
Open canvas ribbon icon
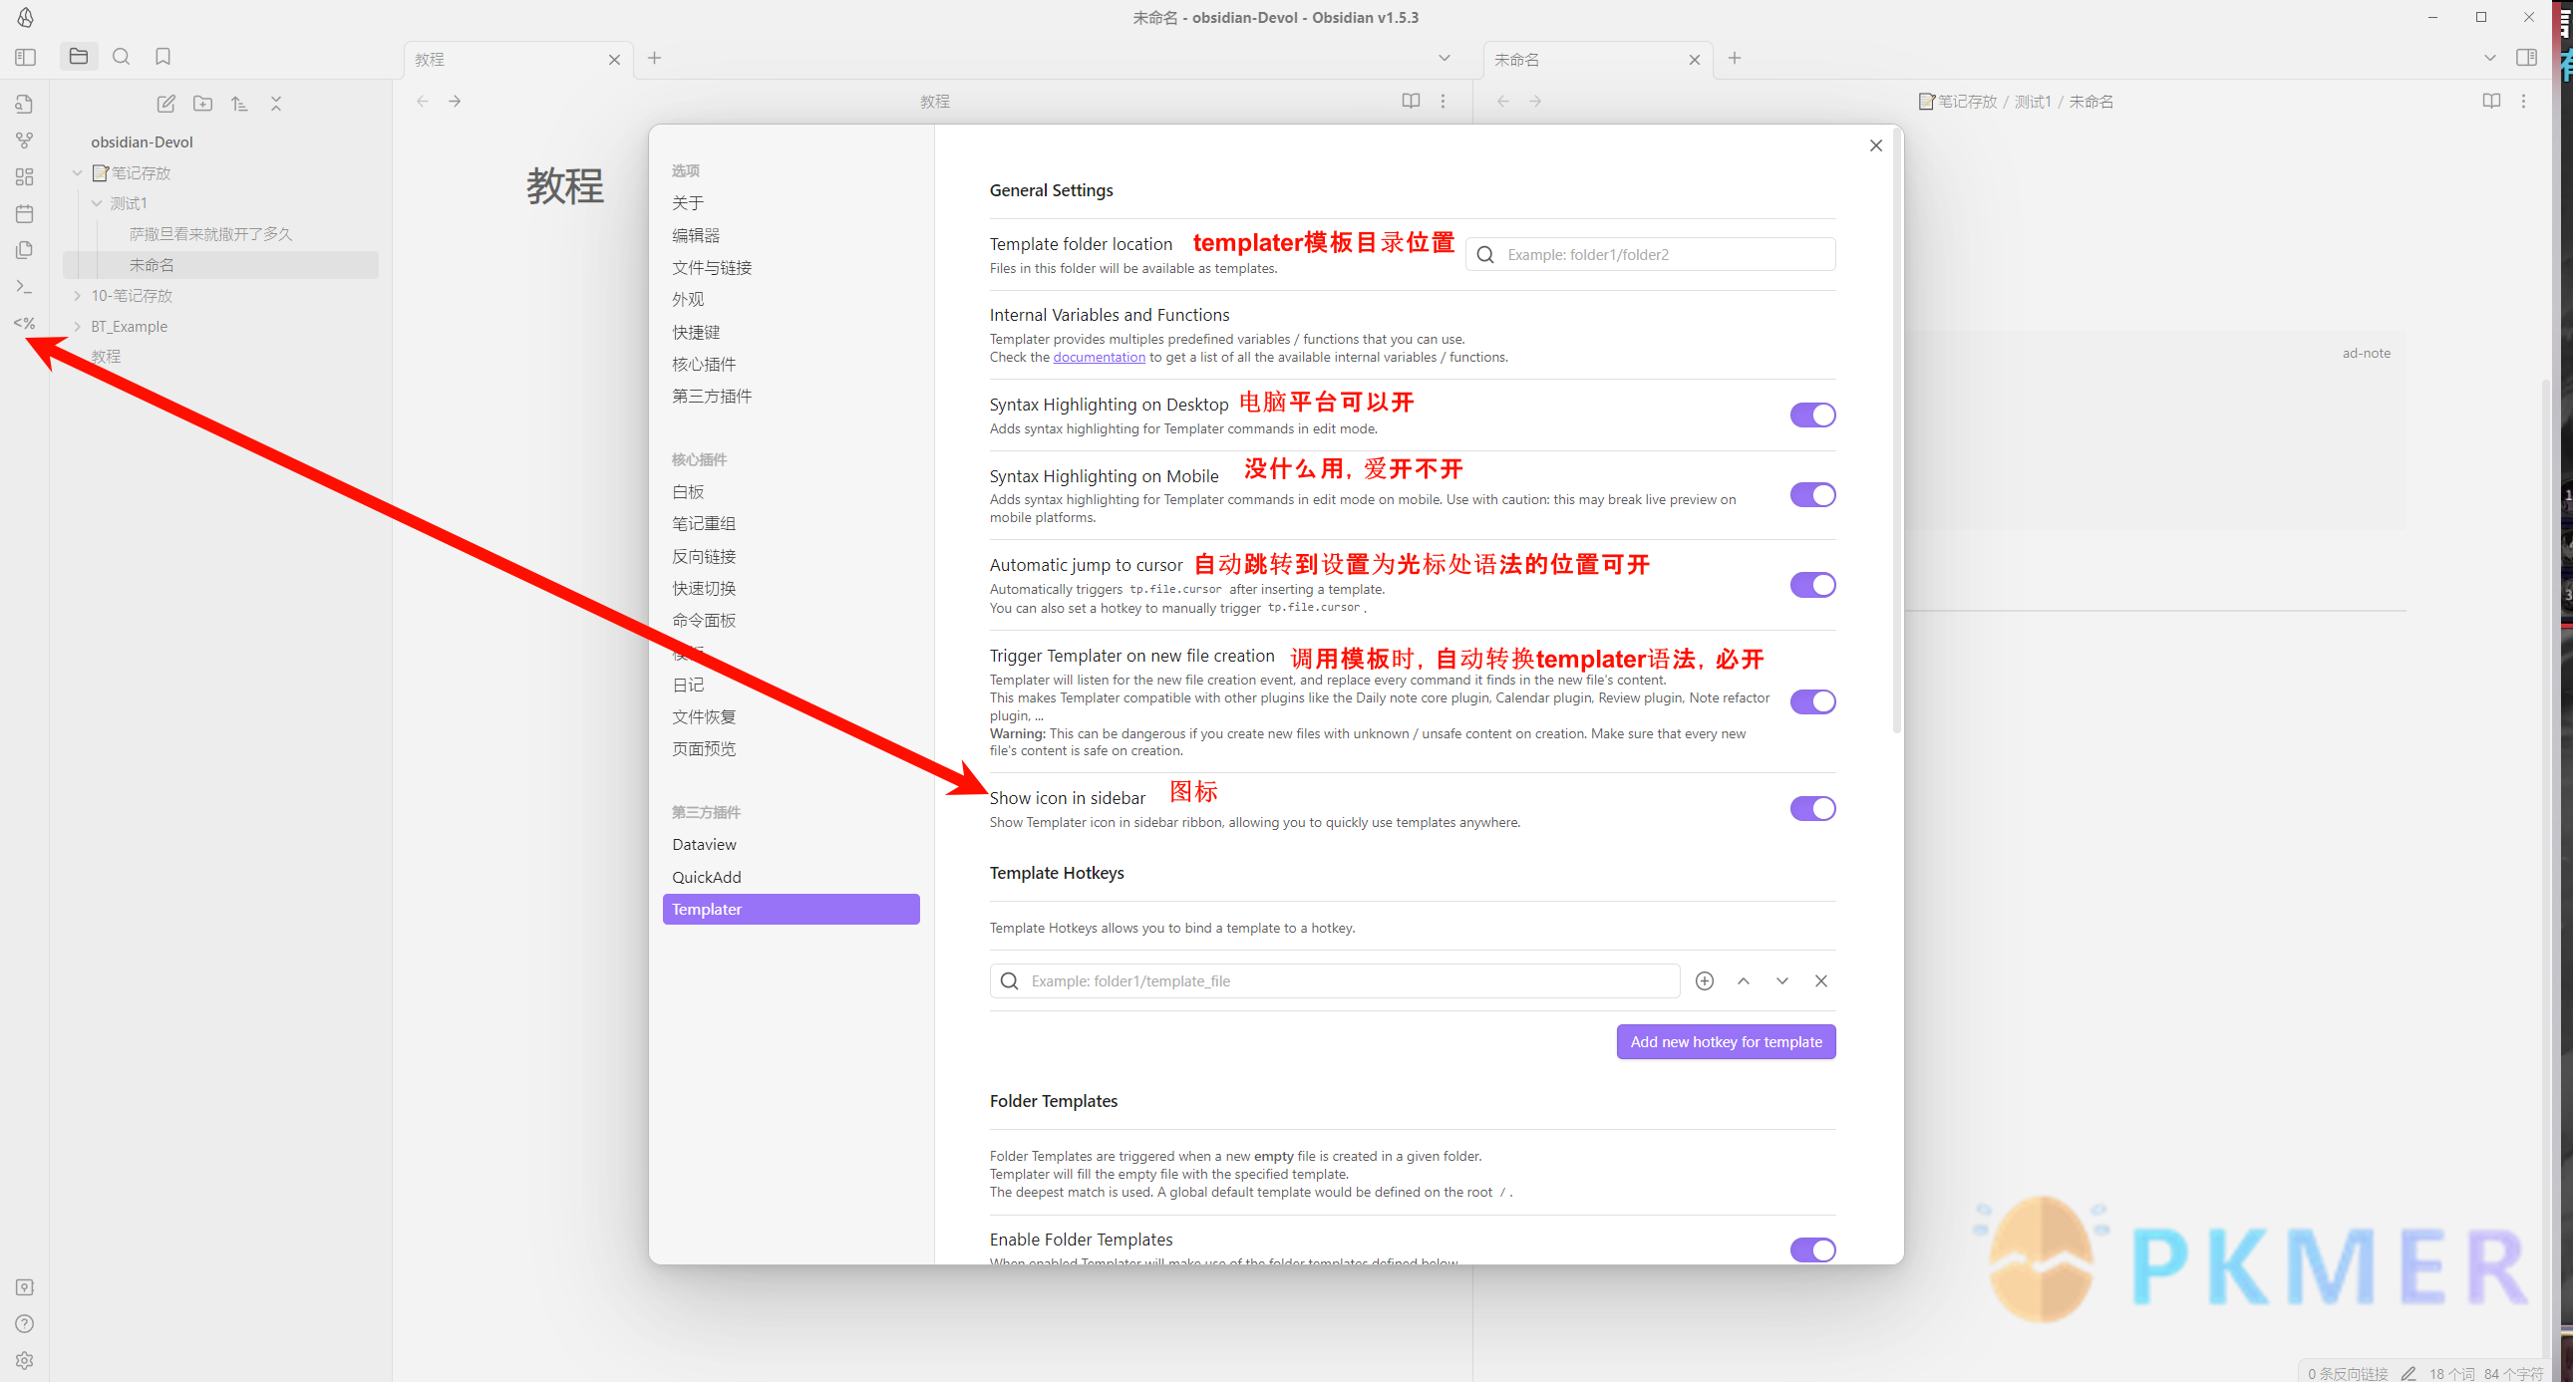pyautogui.click(x=25, y=176)
